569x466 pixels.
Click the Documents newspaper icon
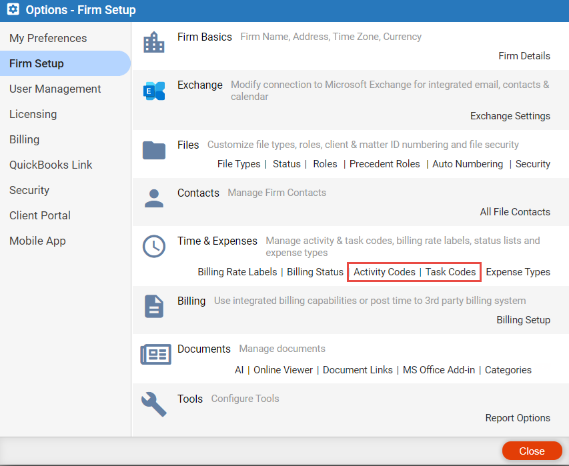(x=155, y=354)
